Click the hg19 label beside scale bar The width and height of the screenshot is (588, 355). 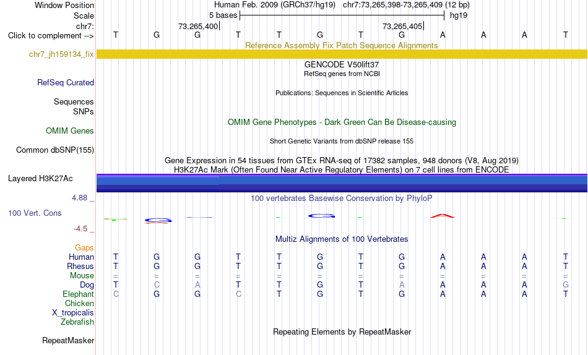(459, 15)
